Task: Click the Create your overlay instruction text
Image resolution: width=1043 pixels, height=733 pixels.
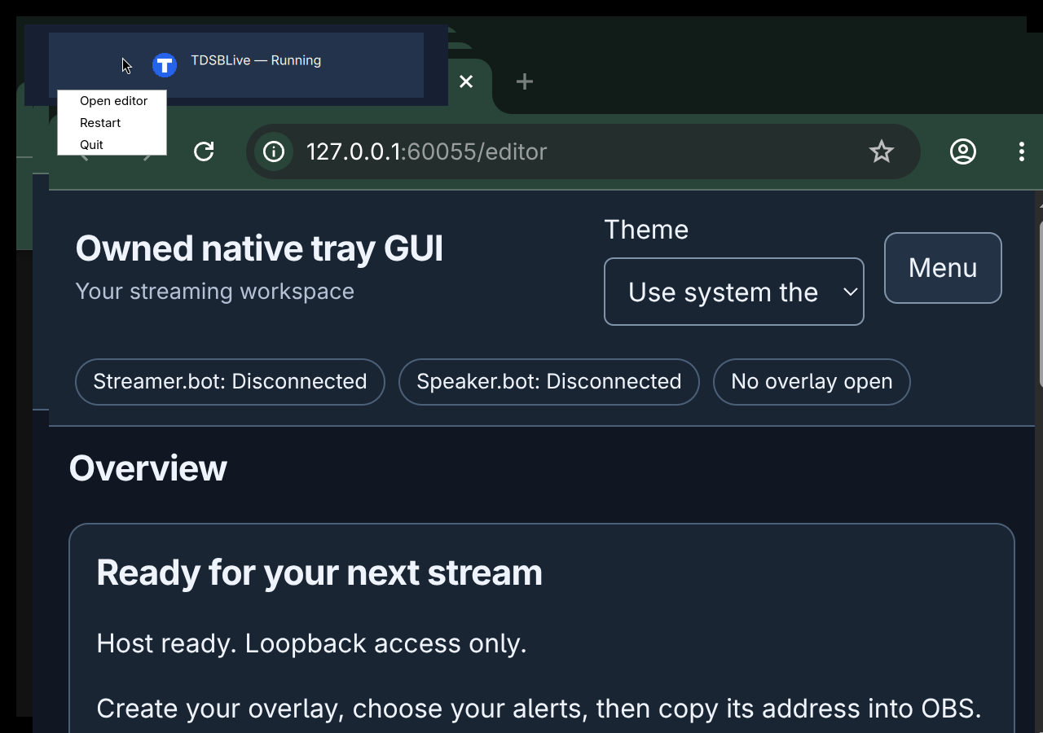Action: tap(539, 709)
